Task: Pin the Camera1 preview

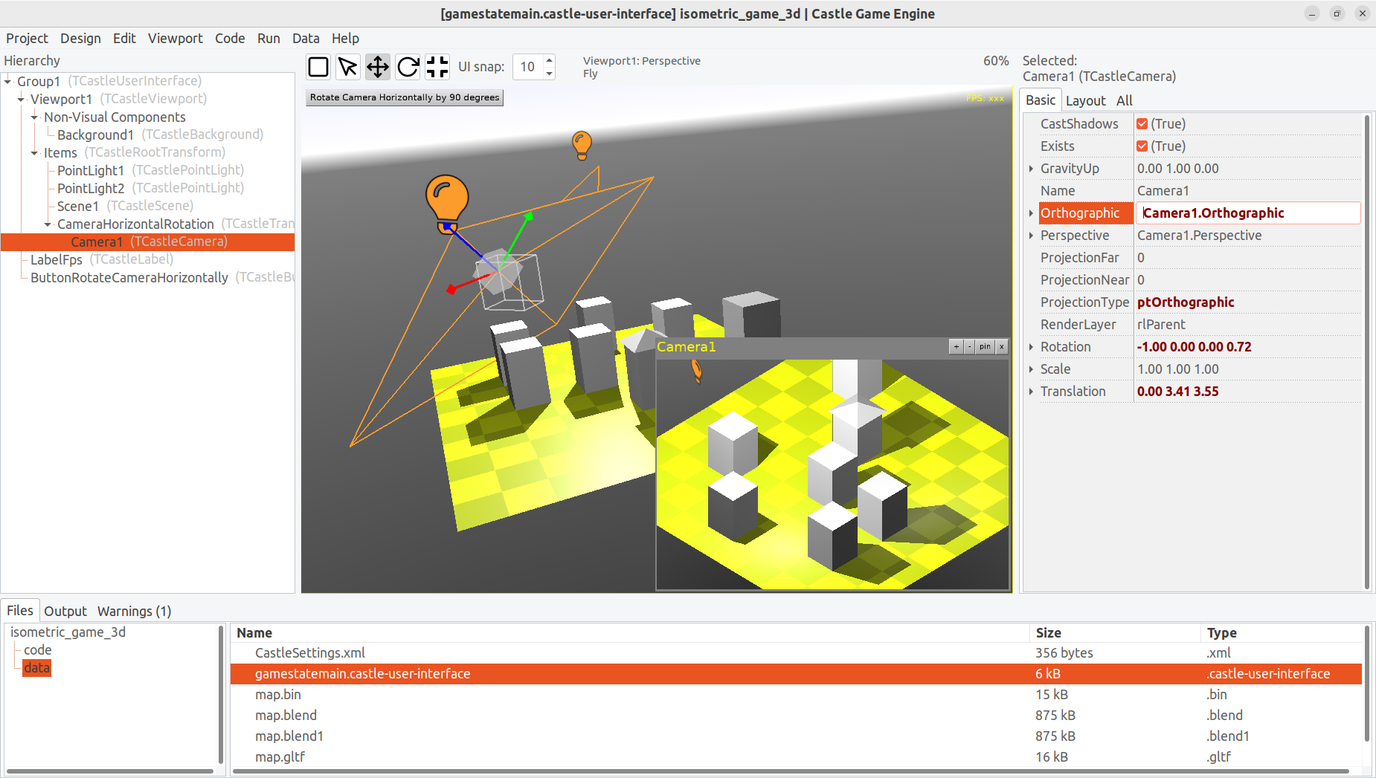Action: click(x=985, y=347)
